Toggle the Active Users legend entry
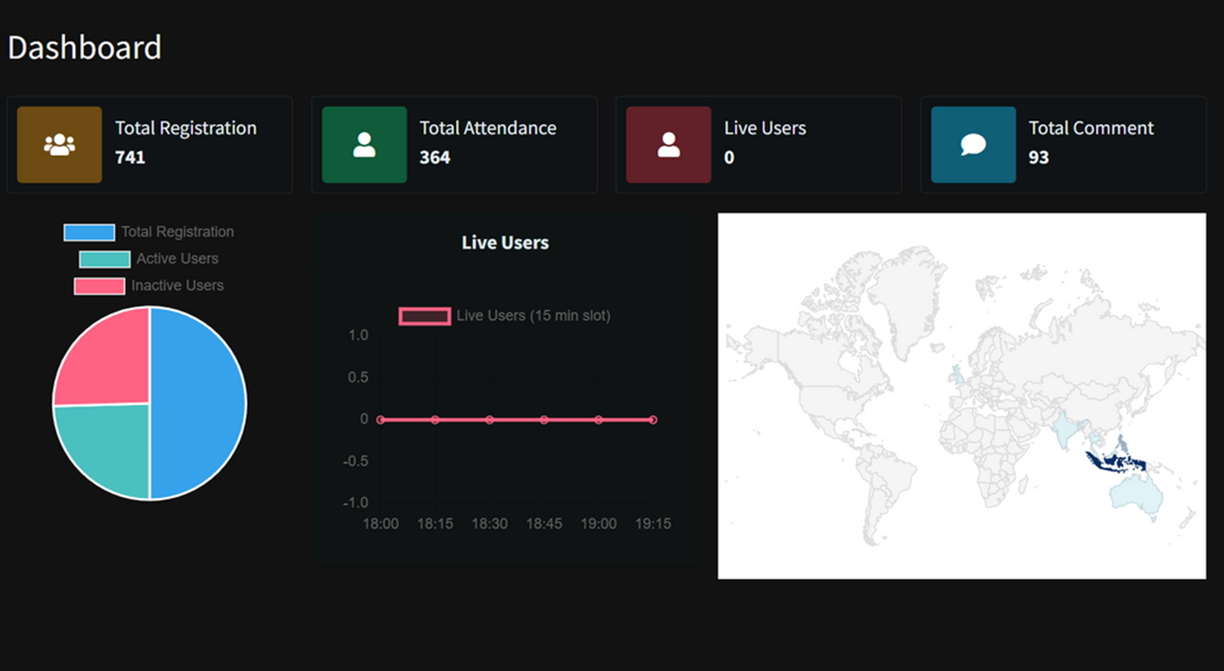 (177, 258)
